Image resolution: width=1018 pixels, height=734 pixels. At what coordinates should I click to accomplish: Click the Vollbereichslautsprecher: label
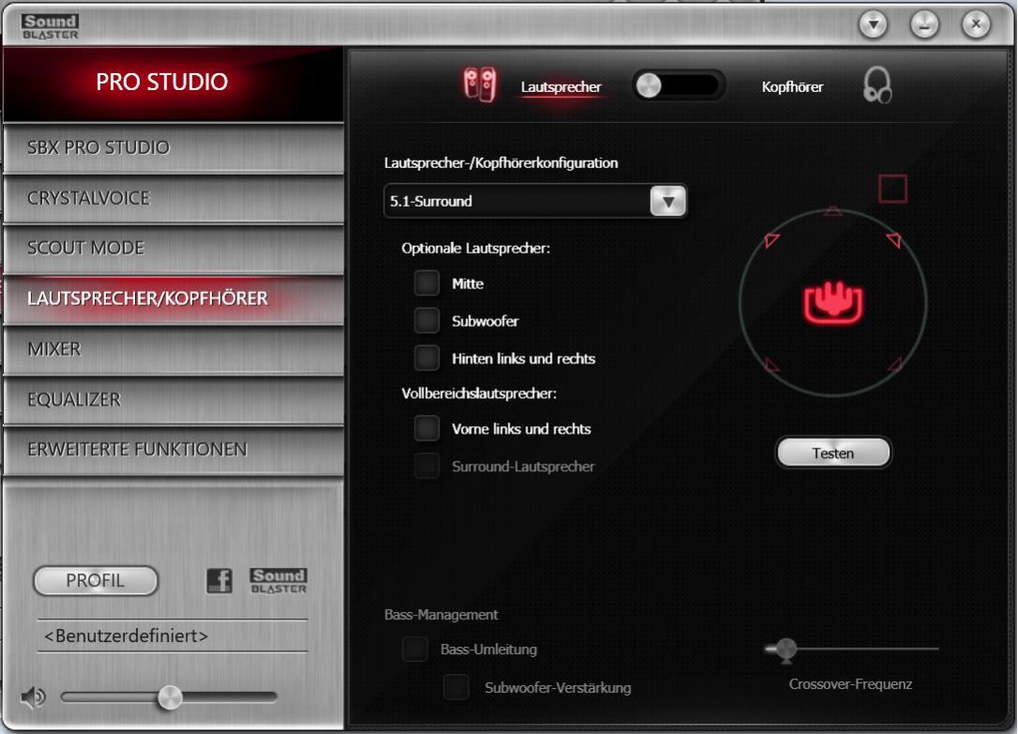pyautogui.click(x=479, y=393)
